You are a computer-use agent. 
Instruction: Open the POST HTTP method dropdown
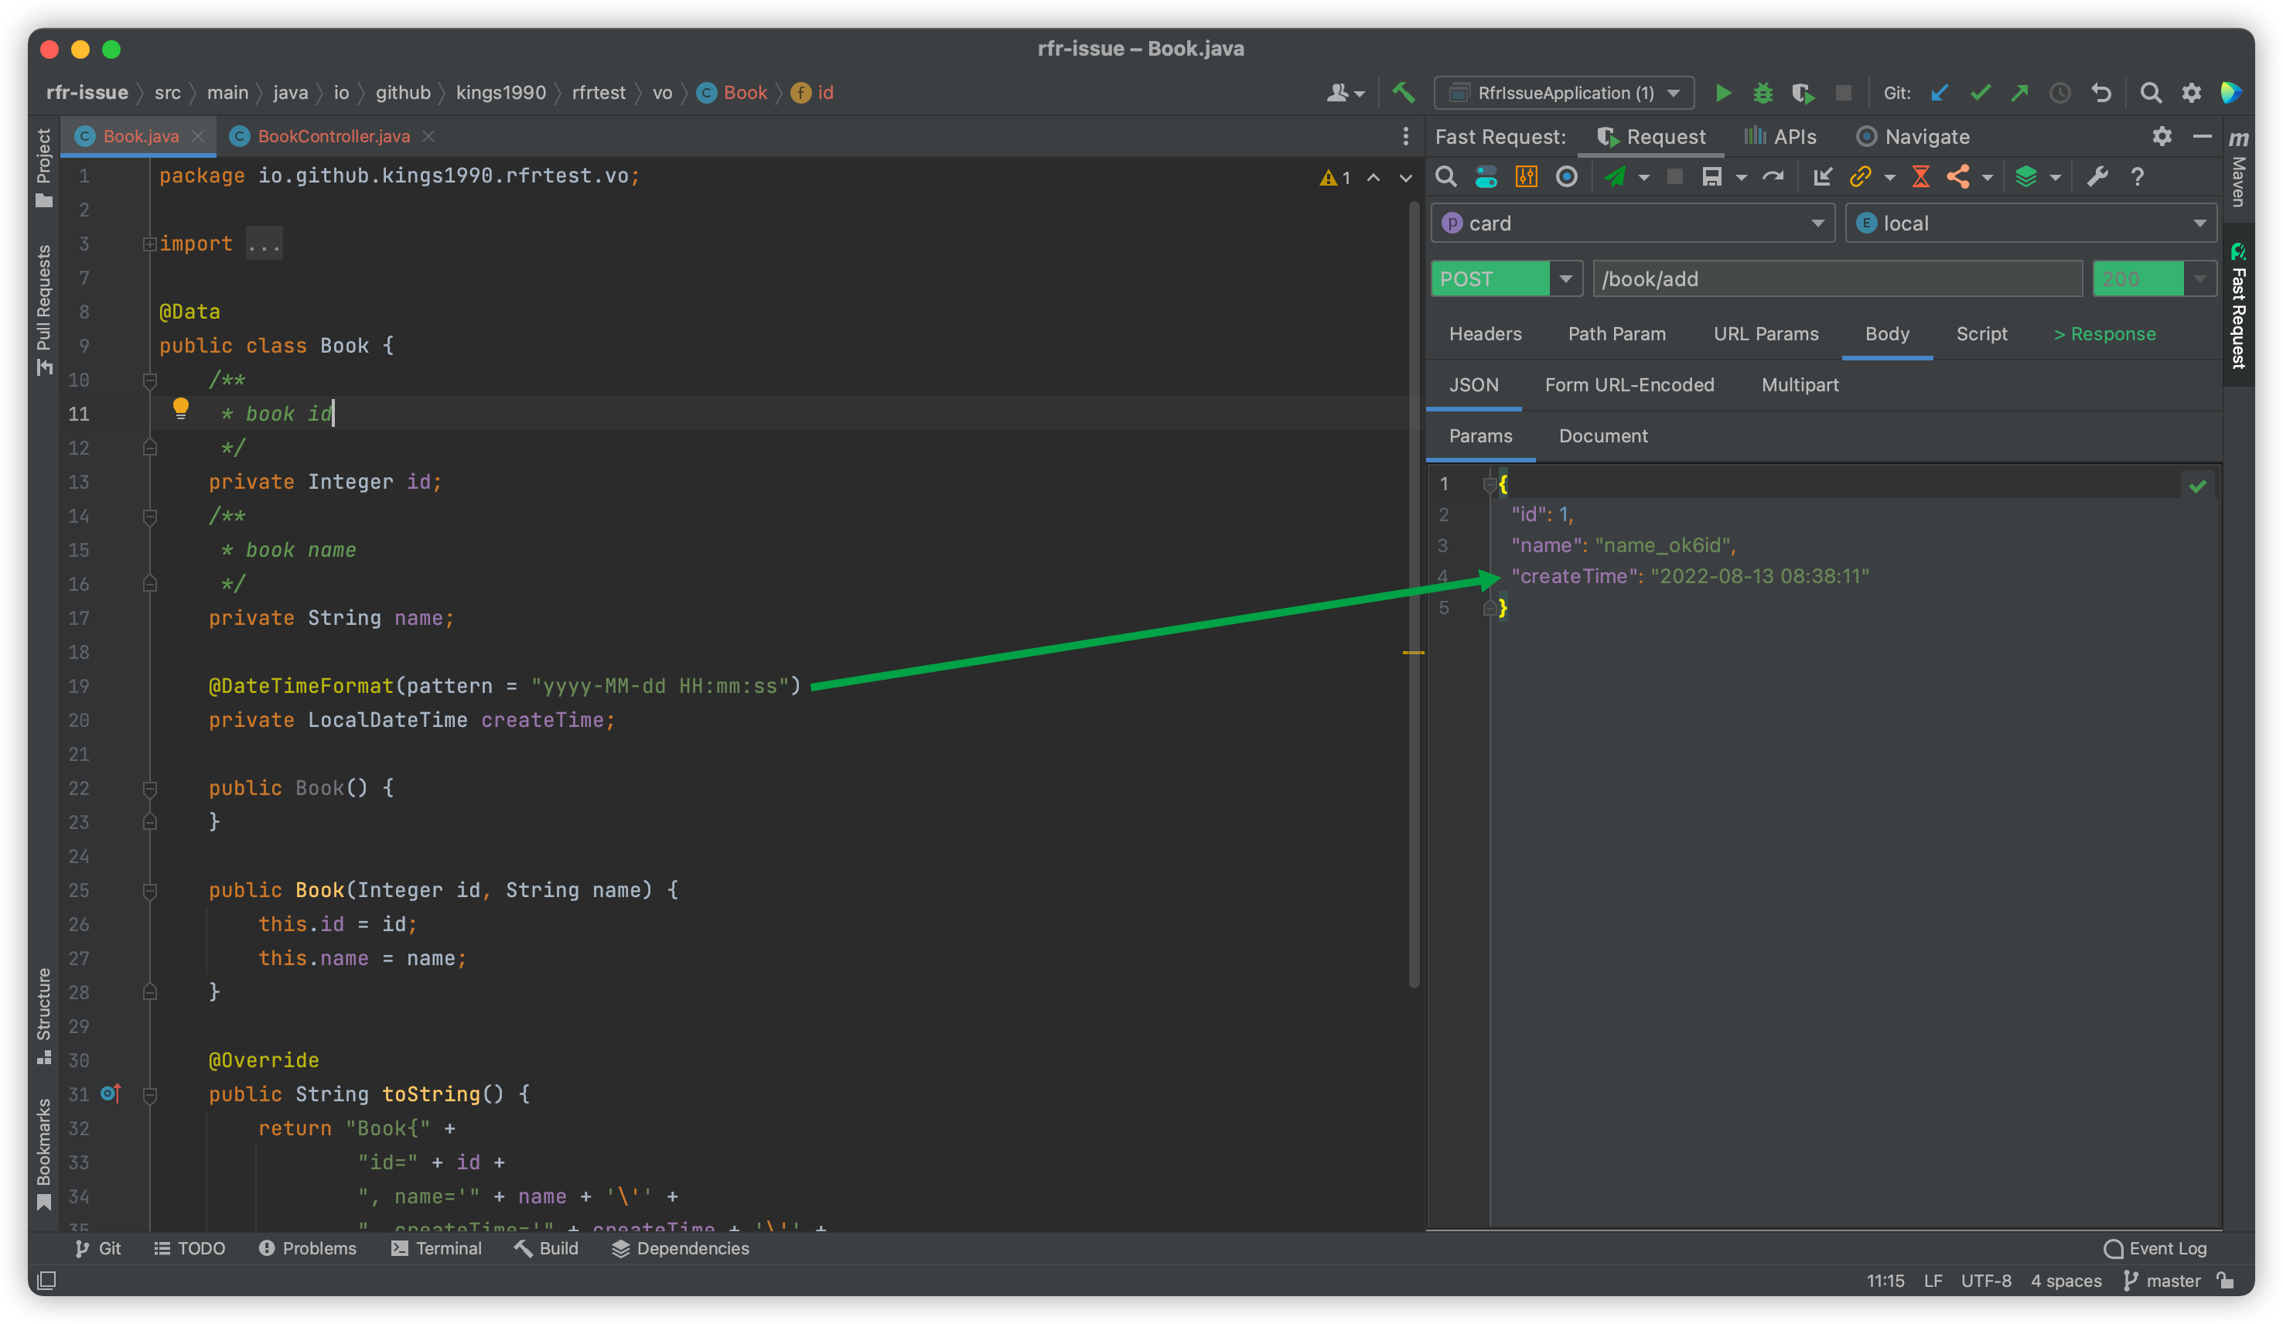pyautogui.click(x=1565, y=279)
